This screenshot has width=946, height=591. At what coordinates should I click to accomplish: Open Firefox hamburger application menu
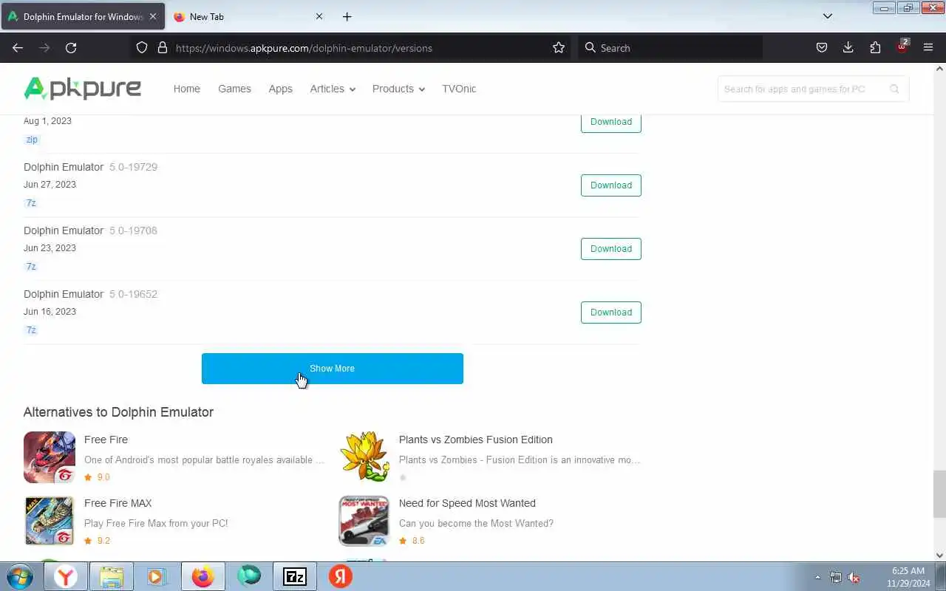pyautogui.click(x=928, y=47)
